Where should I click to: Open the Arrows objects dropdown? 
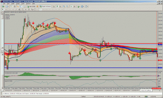coord(33,10)
